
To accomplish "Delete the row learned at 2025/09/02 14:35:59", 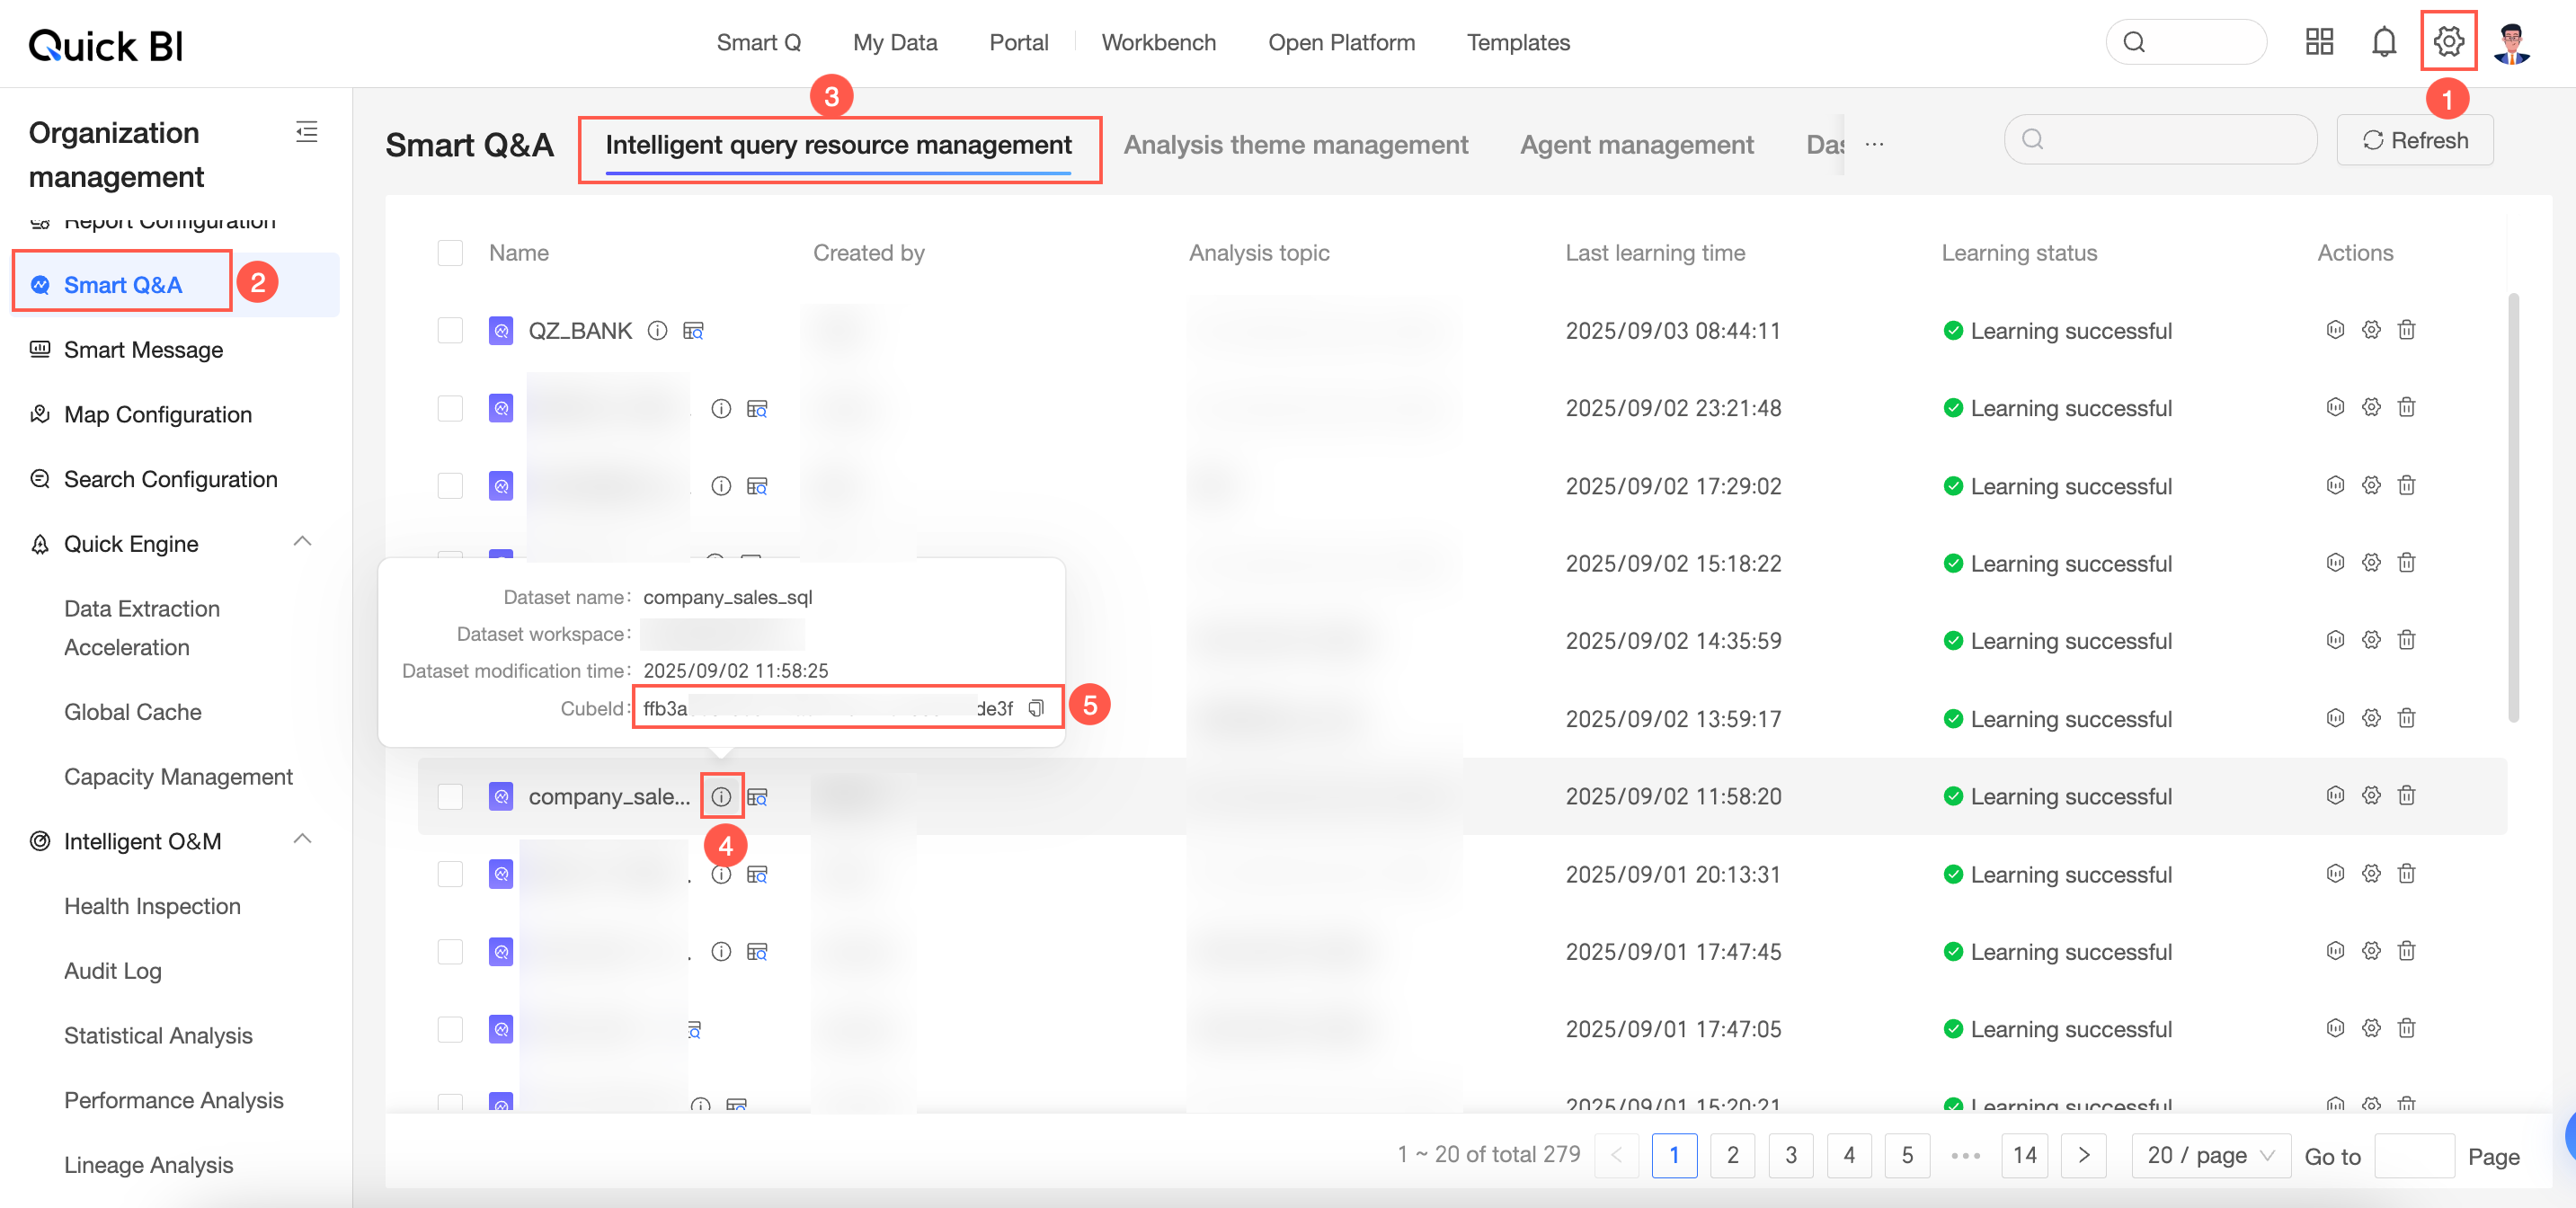I will (2406, 640).
